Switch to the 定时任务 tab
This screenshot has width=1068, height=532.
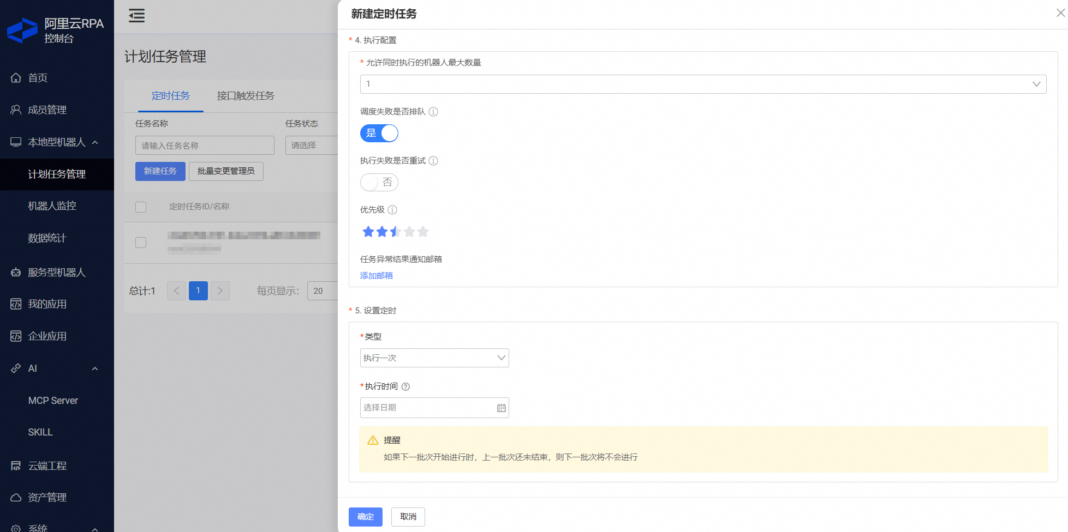171,96
